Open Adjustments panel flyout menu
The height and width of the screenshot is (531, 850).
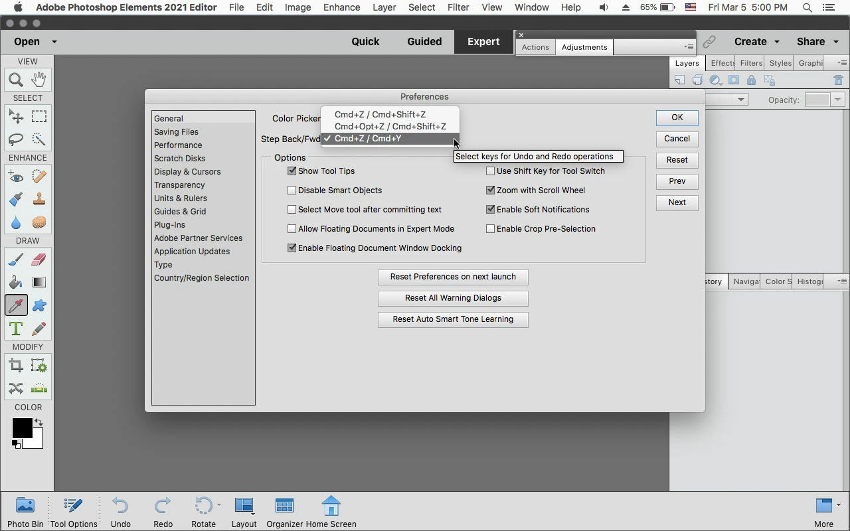[x=689, y=47]
